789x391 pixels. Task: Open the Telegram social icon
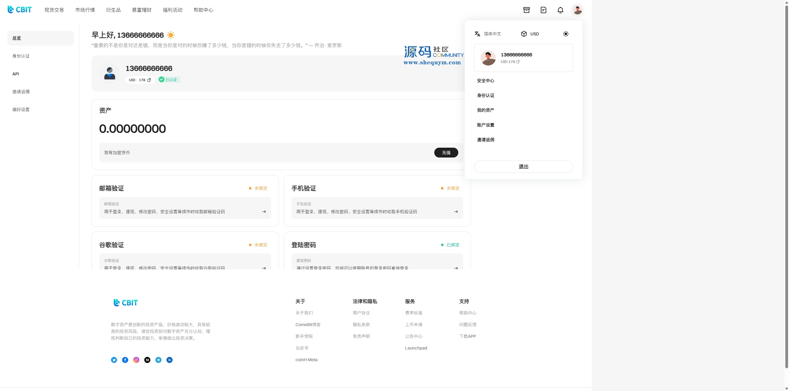pos(158,360)
